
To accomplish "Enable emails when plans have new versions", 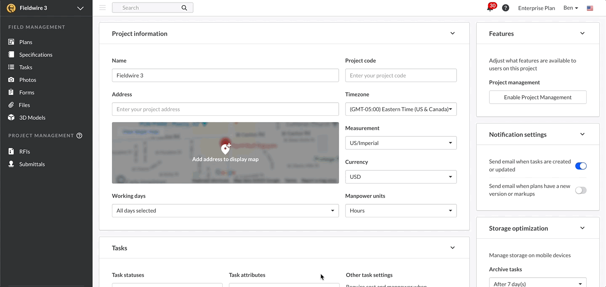I will 581,190.
